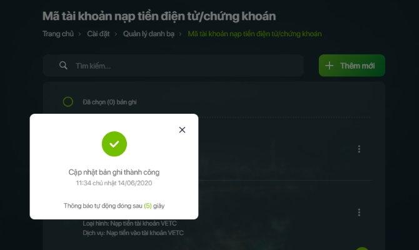Click the 'Cập nhật bản ghi thành công' message
Screen dimensions: 419x250
coord(114,172)
